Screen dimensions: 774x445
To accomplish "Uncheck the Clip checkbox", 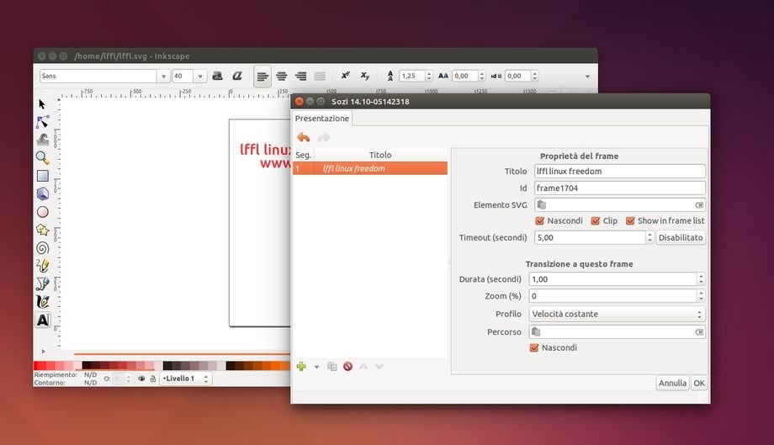I will click(596, 221).
